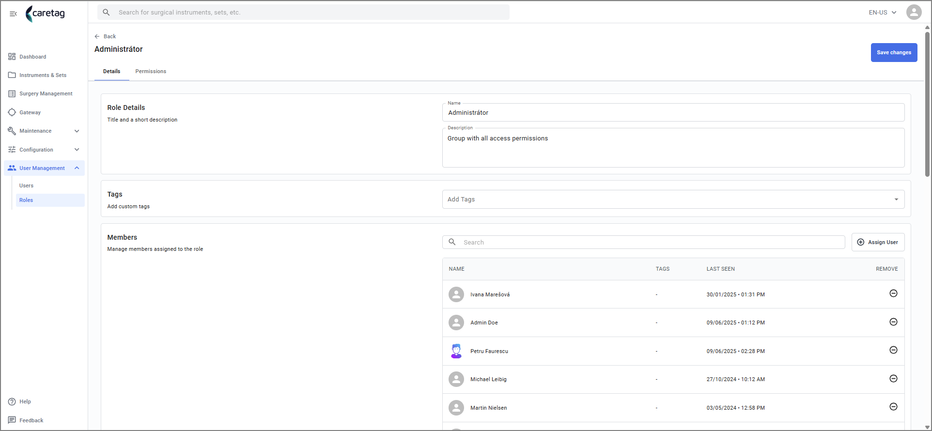Click the Instruments & Sets folder icon
Image resolution: width=932 pixels, height=431 pixels.
[12, 75]
